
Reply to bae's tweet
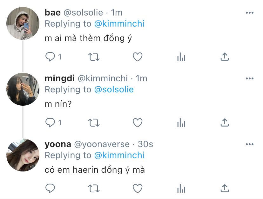(x=50, y=57)
